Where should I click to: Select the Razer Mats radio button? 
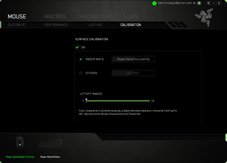(81, 59)
